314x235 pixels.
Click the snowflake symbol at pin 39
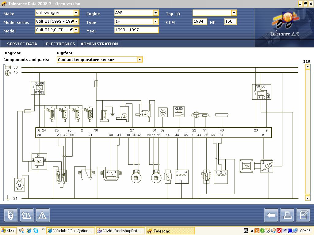pyautogui.click(x=163, y=112)
